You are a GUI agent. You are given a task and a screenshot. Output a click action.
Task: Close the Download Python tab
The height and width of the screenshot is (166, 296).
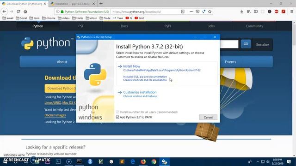(x=45, y=4)
